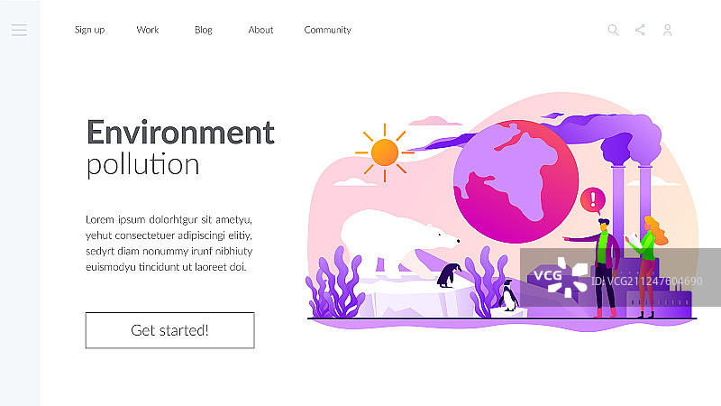Click the word pollution subtitle
Screen dimensions: 721x406
pos(143,164)
